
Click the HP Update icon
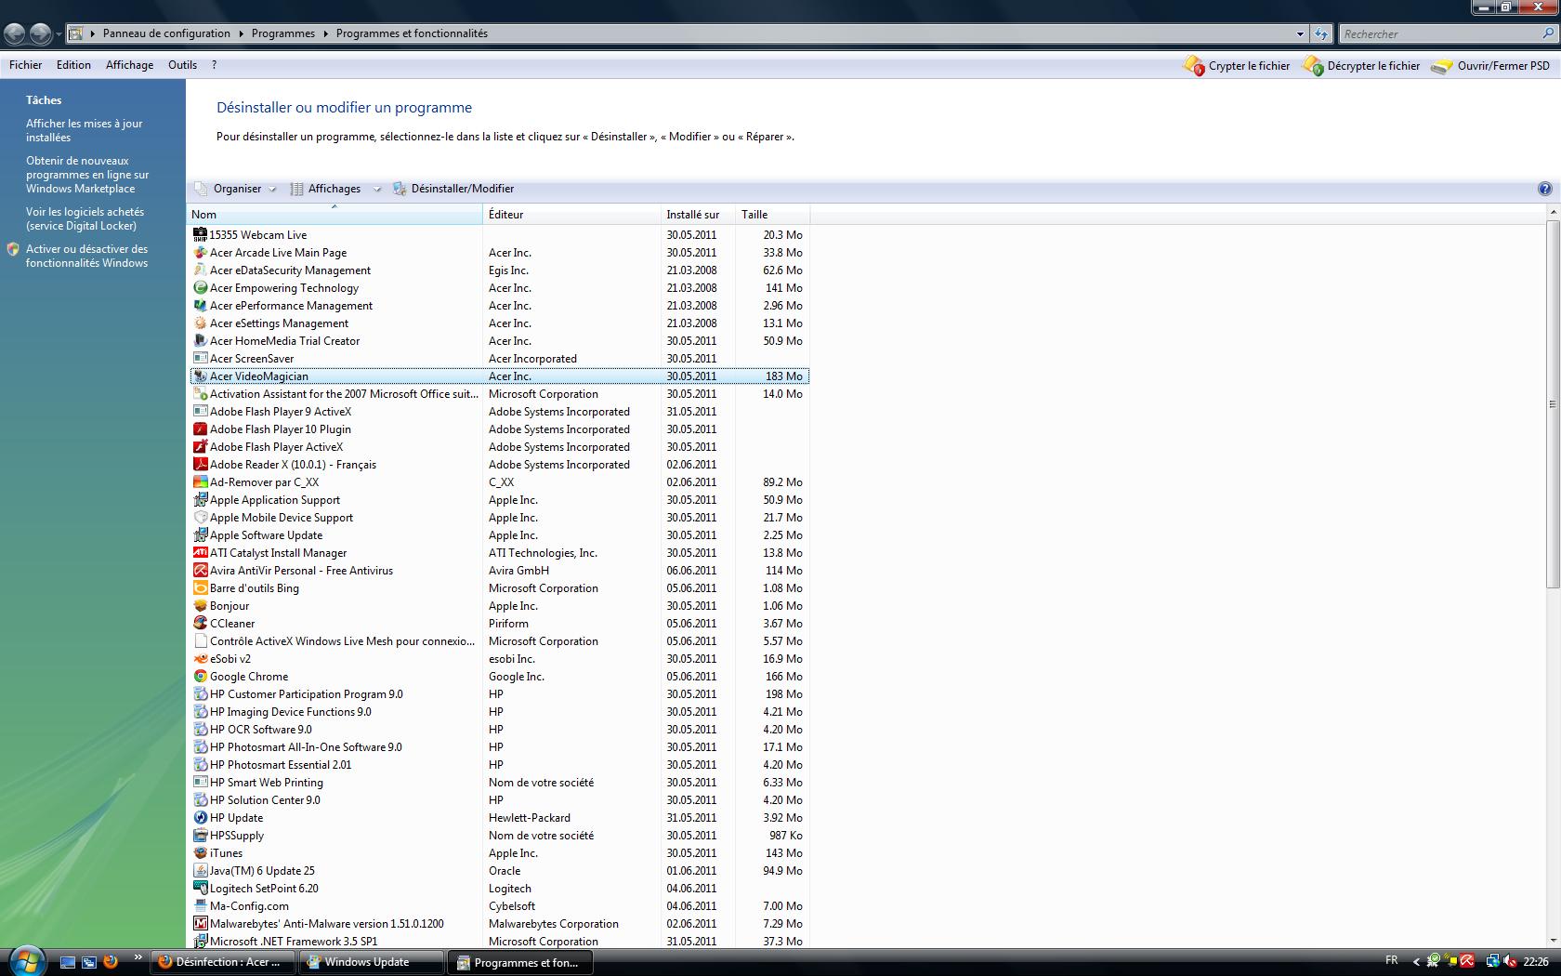pyautogui.click(x=200, y=818)
